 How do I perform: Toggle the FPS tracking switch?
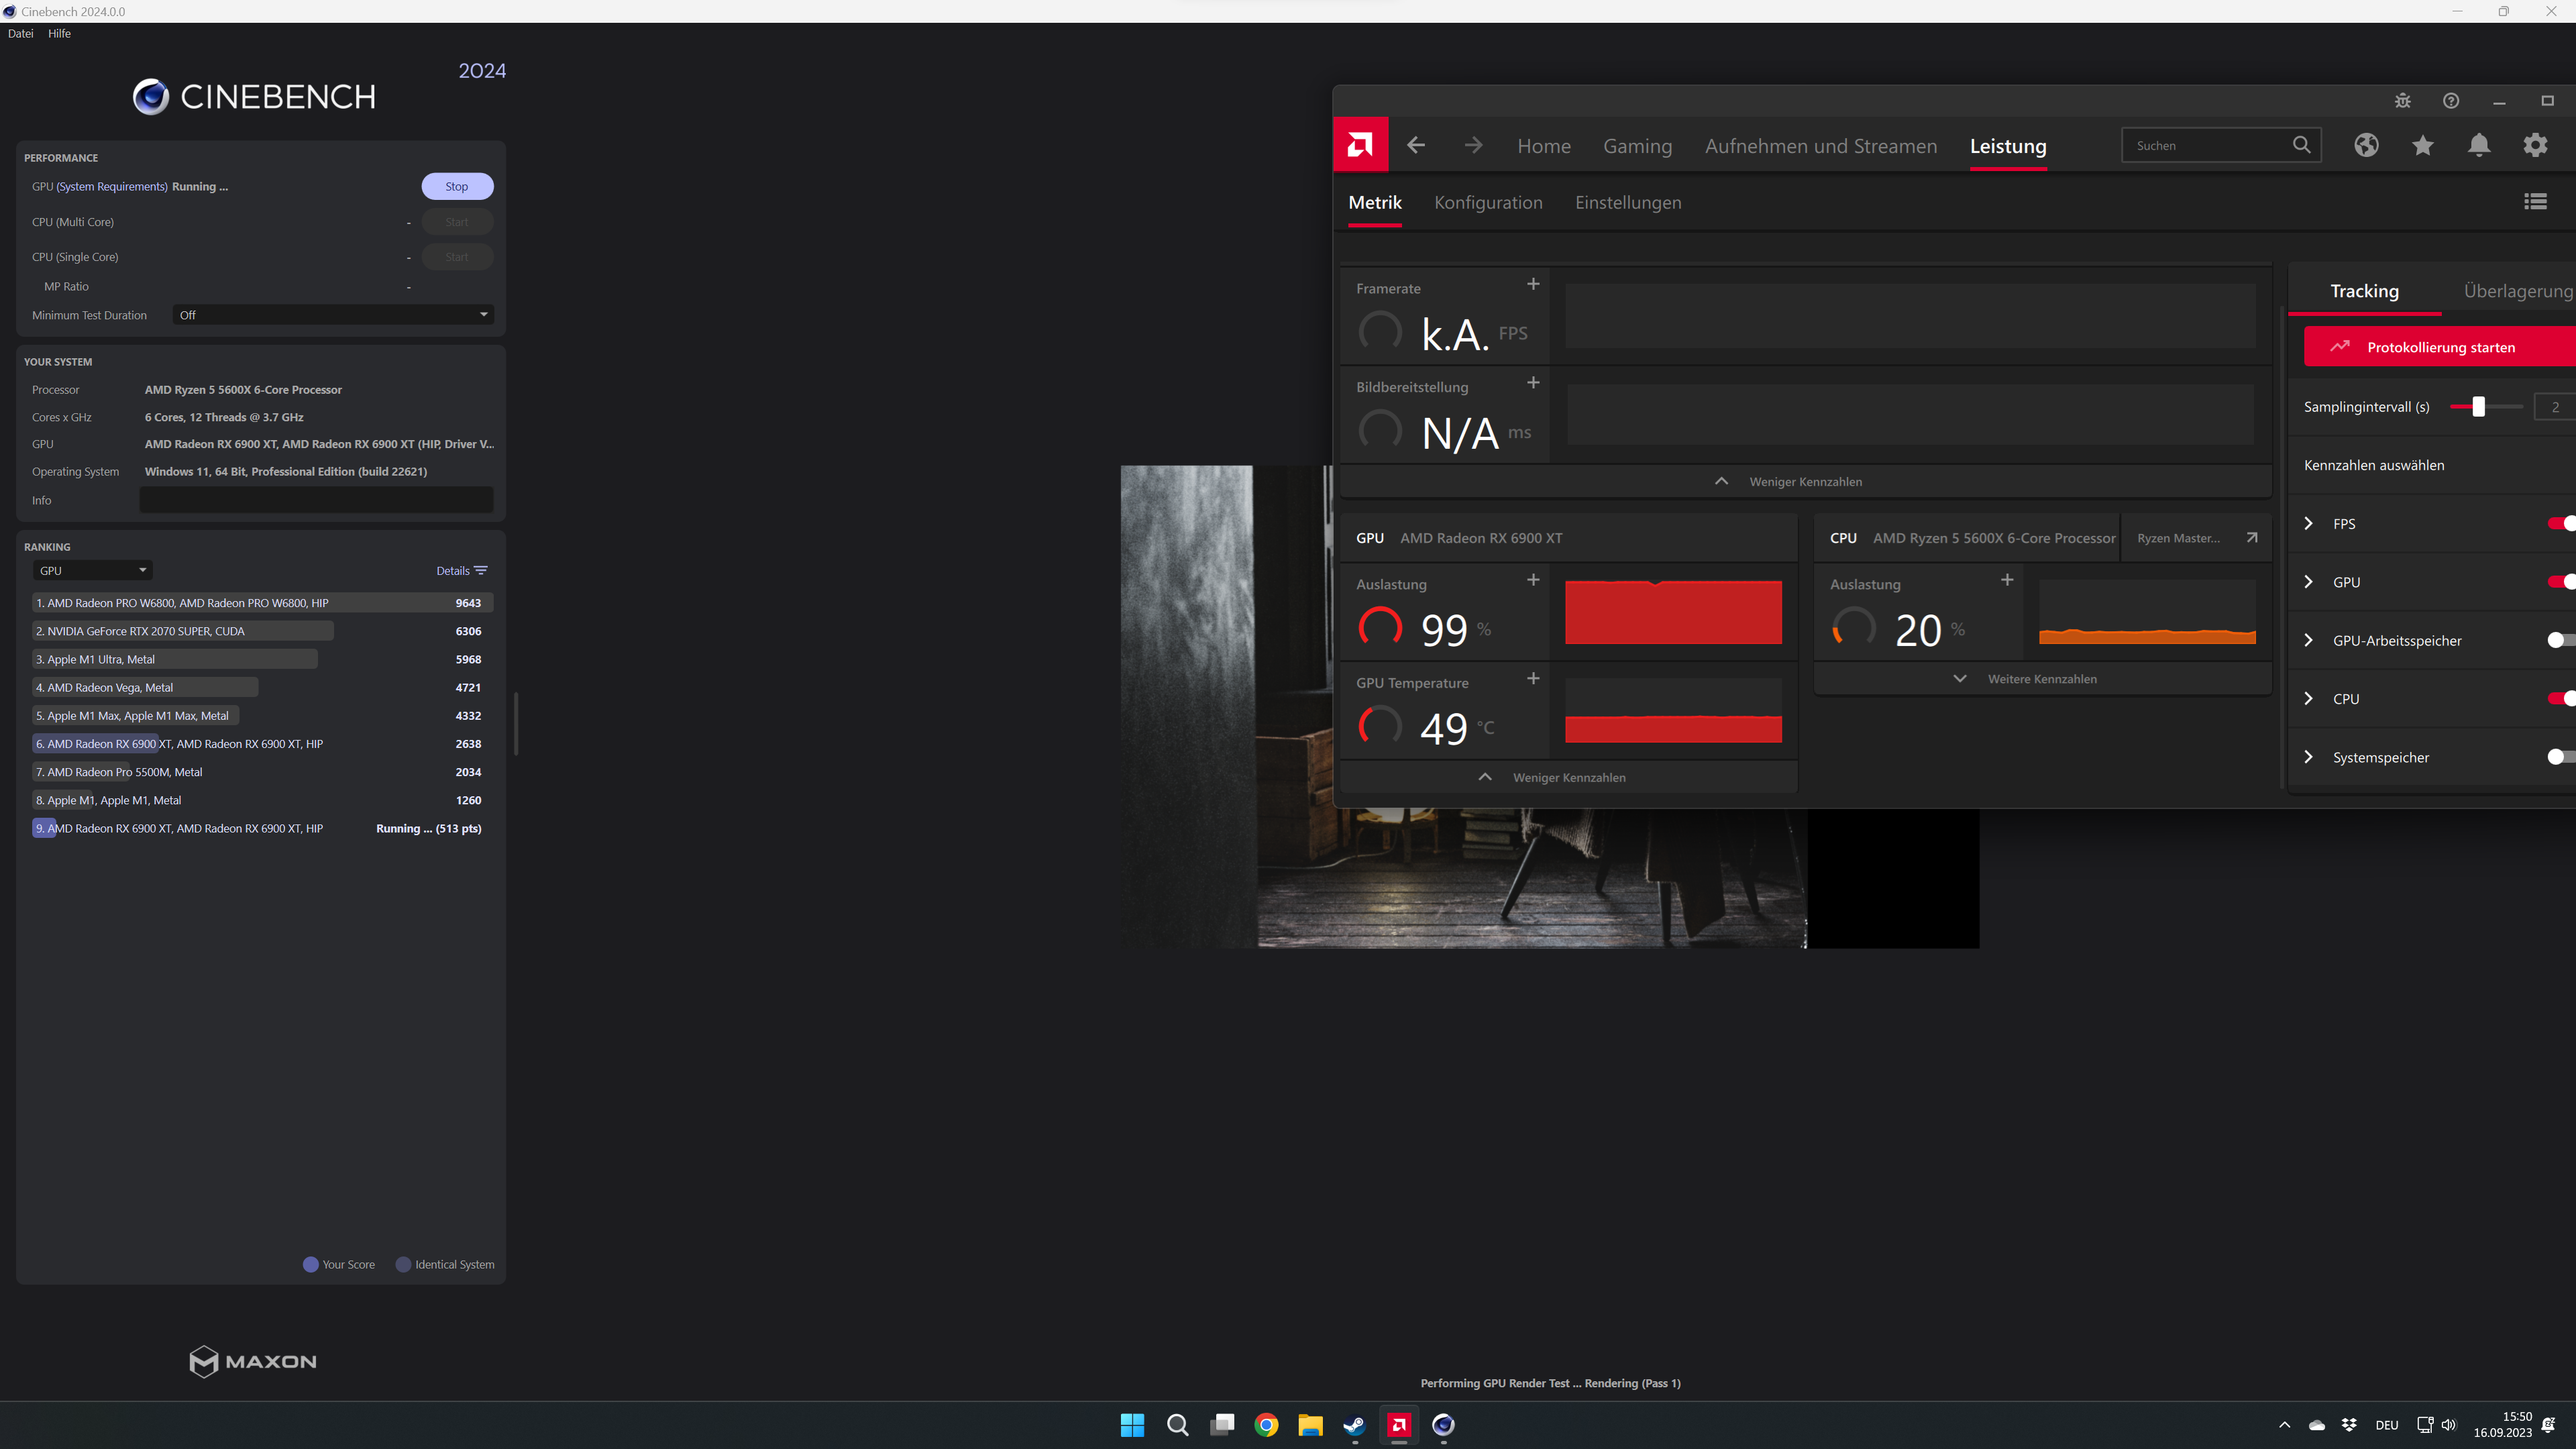click(2561, 523)
